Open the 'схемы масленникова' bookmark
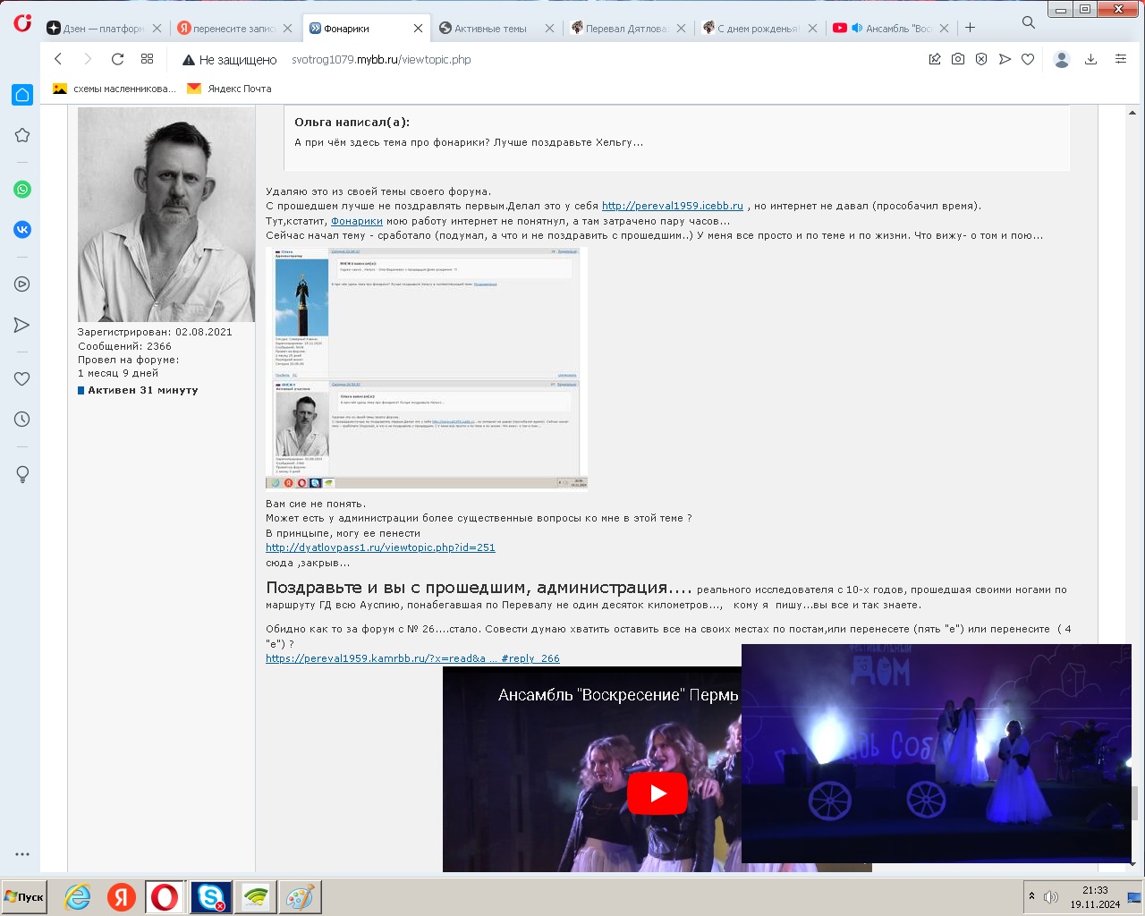The height and width of the screenshot is (916, 1145). pos(114,89)
